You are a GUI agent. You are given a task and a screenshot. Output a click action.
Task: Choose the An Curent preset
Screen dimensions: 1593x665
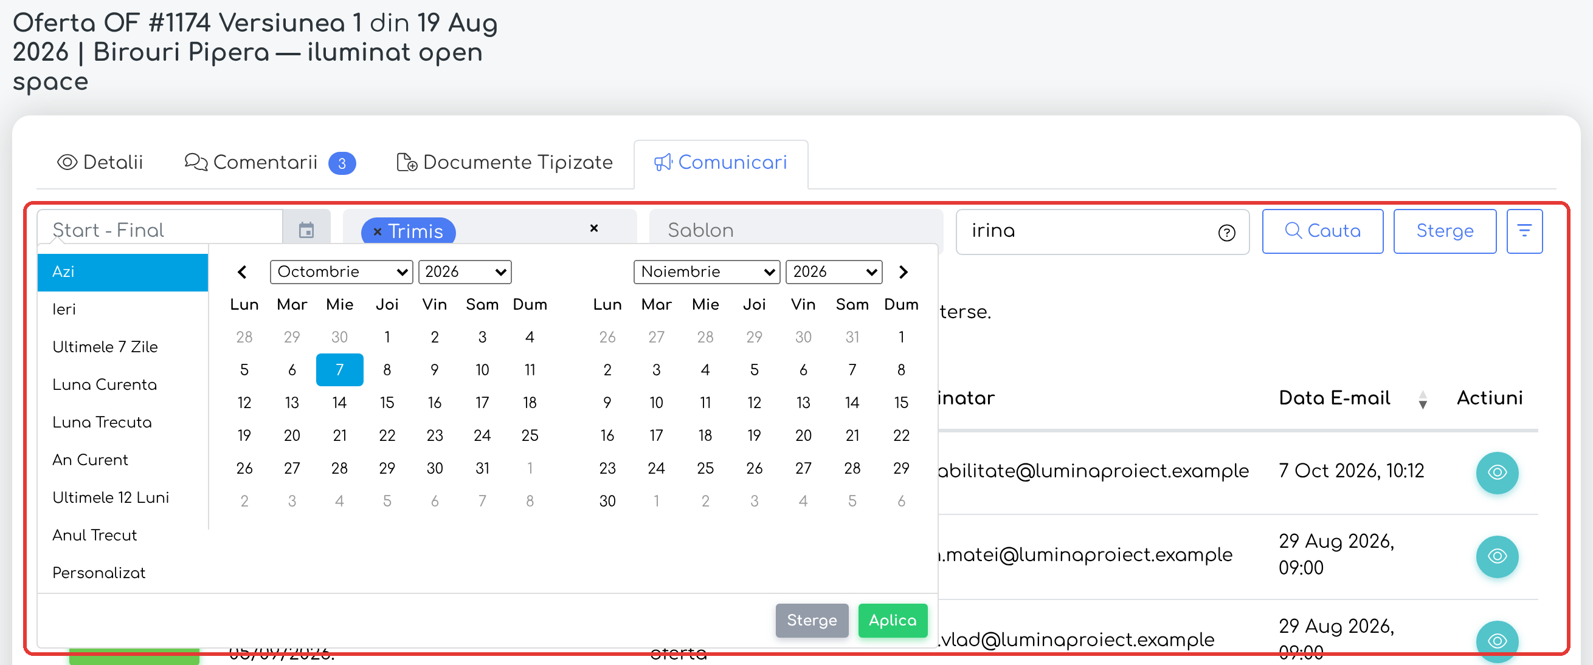point(122,460)
